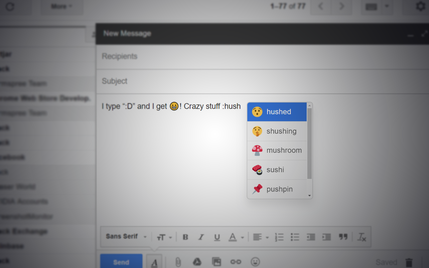The width and height of the screenshot is (429, 268).
Task: Click the New Message title bar
Action: point(262,34)
